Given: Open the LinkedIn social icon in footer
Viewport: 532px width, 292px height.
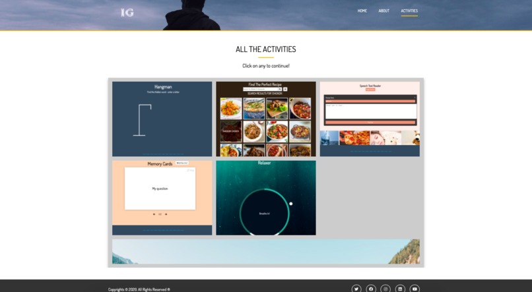Looking at the screenshot, I should [x=400, y=289].
